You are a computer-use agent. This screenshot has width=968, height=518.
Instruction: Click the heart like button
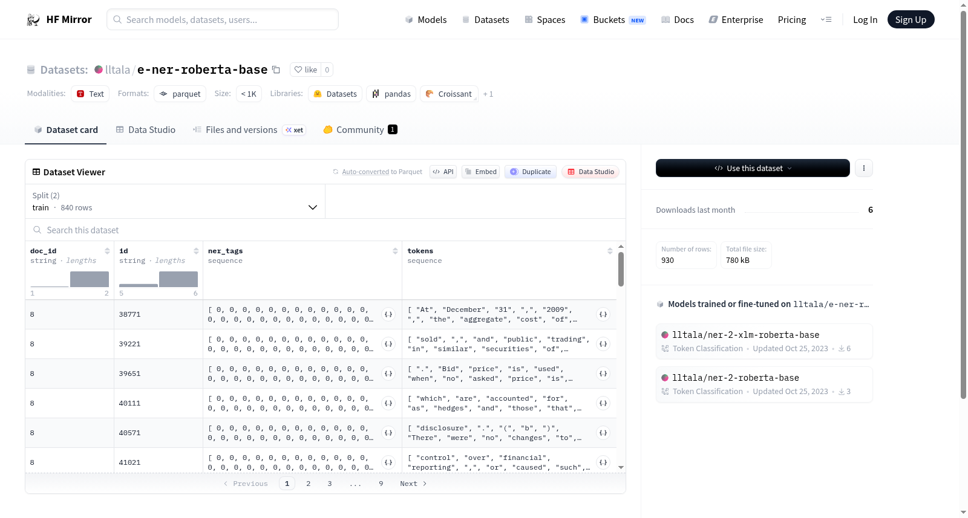pyautogui.click(x=306, y=70)
